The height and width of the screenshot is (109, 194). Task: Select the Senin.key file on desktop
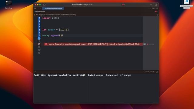(x=9, y=5)
